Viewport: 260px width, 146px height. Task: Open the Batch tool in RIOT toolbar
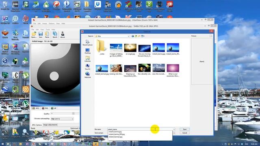click(x=55, y=35)
